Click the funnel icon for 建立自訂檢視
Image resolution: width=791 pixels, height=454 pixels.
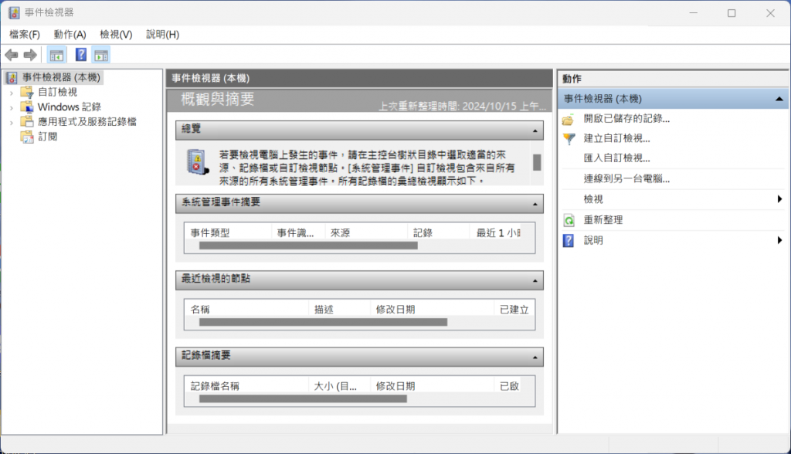(569, 139)
